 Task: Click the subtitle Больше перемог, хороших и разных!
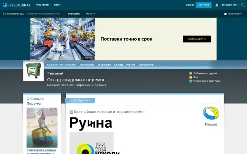[x=77, y=85]
